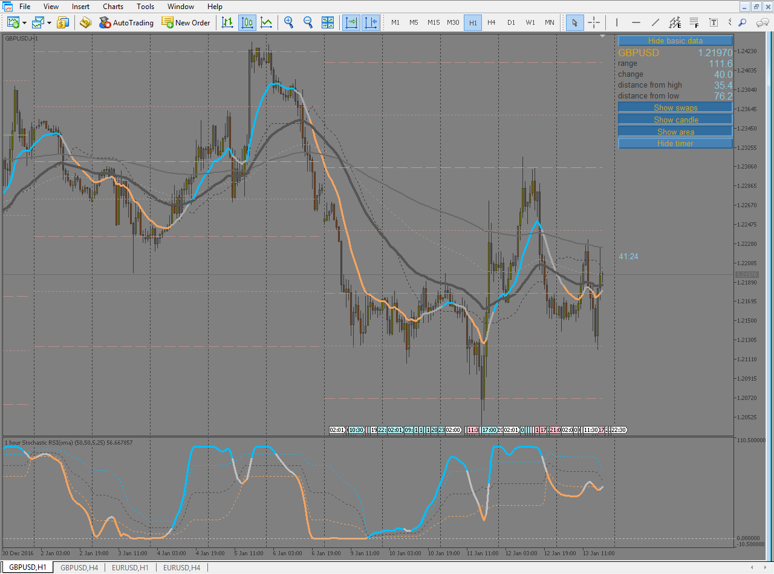Switch to candlestick chart display
The height and width of the screenshot is (574, 774).
coord(247,23)
